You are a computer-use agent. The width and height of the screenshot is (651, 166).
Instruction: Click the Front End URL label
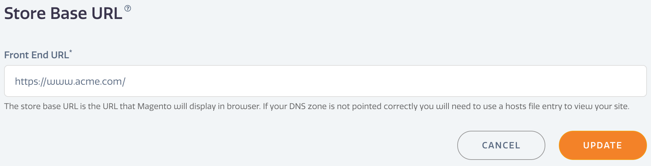pyautogui.click(x=37, y=55)
